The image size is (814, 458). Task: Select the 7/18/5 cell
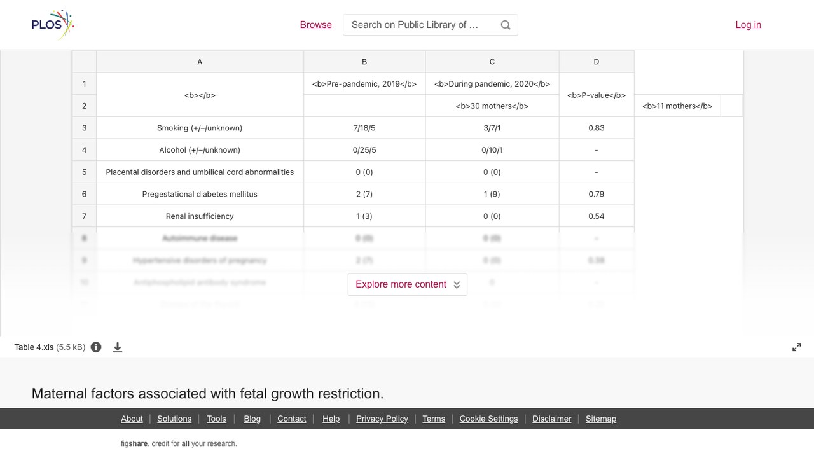[x=364, y=128]
